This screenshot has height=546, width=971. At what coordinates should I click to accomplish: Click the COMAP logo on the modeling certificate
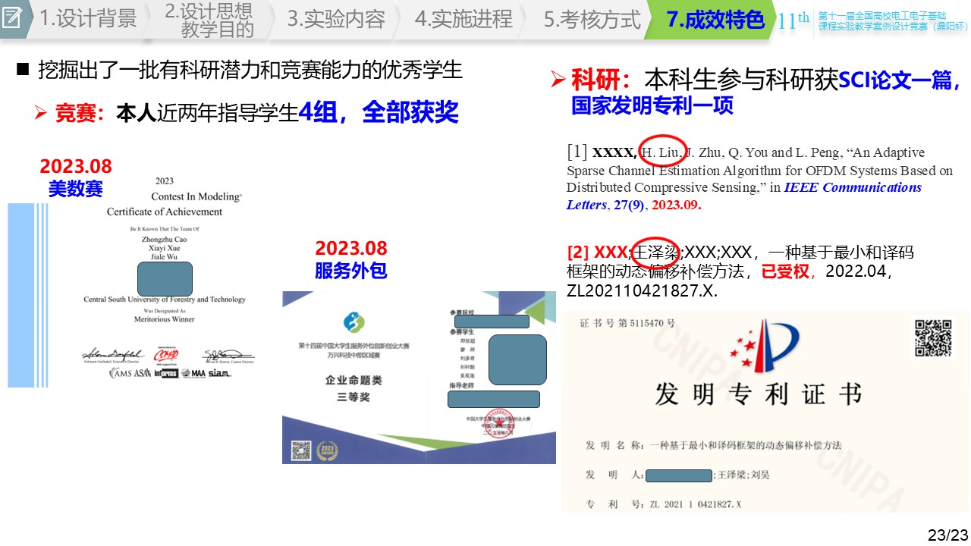166,356
